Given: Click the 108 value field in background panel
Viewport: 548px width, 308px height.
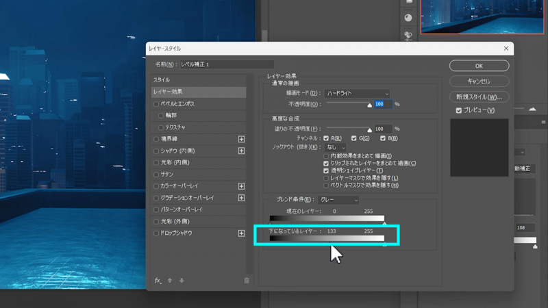Looking at the screenshot, I should [x=525, y=228].
